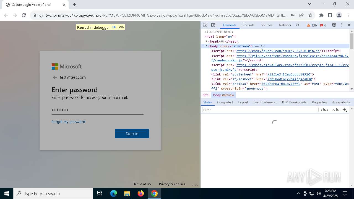354x199 pixels.
Task: Open the Event Listeners tab
Action: (x=264, y=102)
